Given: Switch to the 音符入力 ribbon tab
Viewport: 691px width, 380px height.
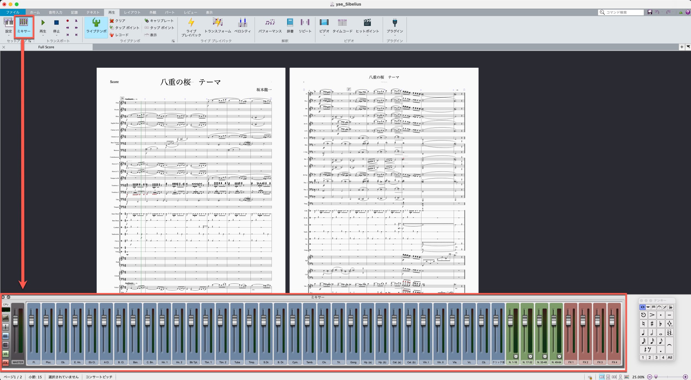Looking at the screenshot, I should [56, 12].
